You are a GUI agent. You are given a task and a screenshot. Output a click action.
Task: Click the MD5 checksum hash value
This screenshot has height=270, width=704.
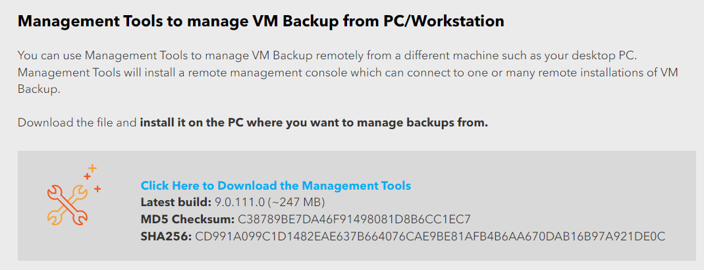(354, 219)
